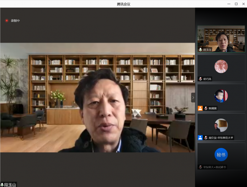Click 侯巧凤's round pink avatar
Viewport: 247px width, 187px height.
pos(221,67)
